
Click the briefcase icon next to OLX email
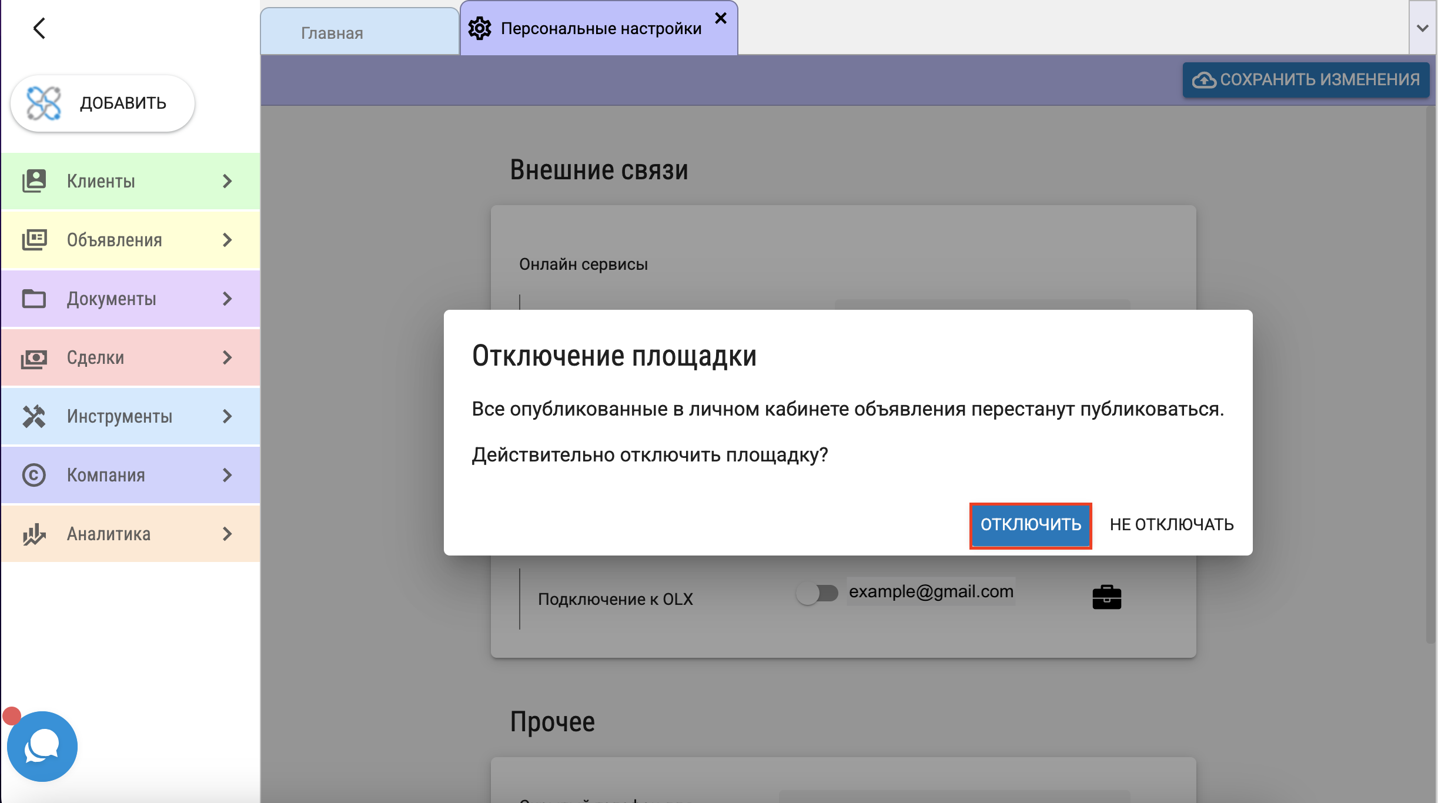[1106, 597]
